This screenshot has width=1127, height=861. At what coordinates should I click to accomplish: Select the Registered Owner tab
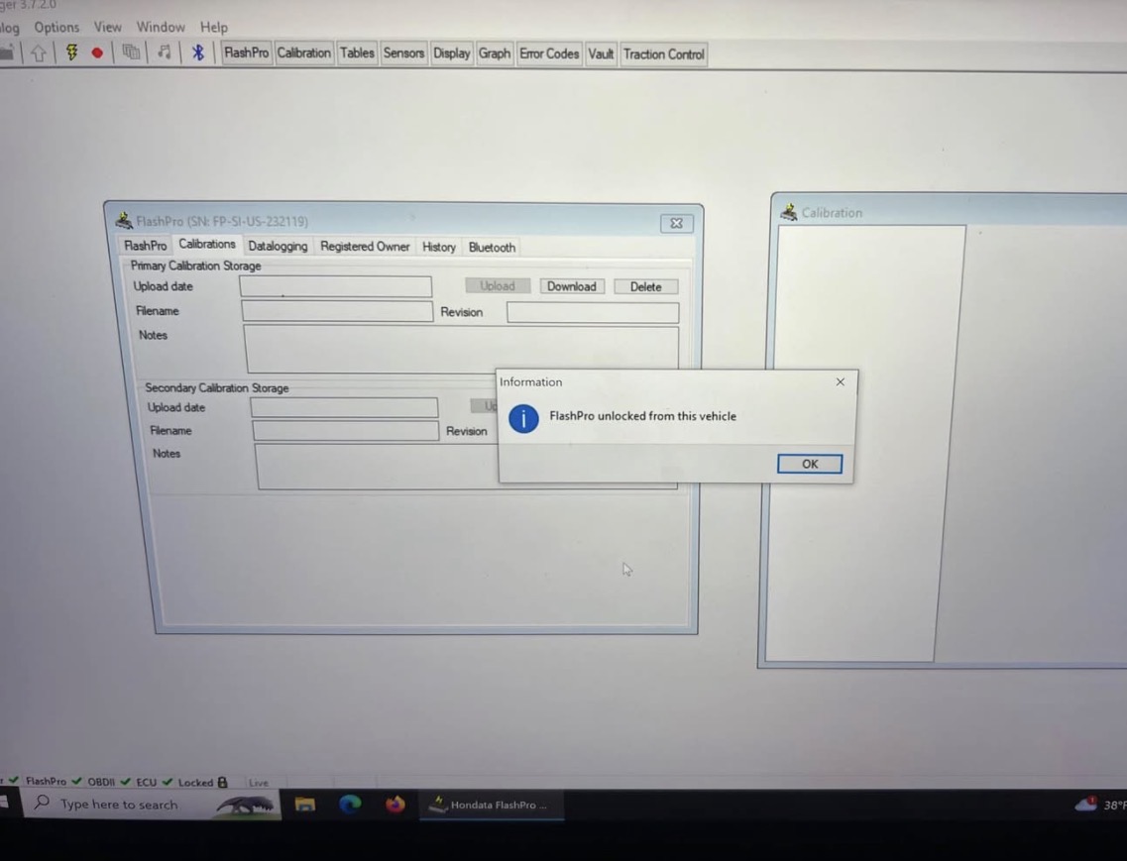pos(365,247)
